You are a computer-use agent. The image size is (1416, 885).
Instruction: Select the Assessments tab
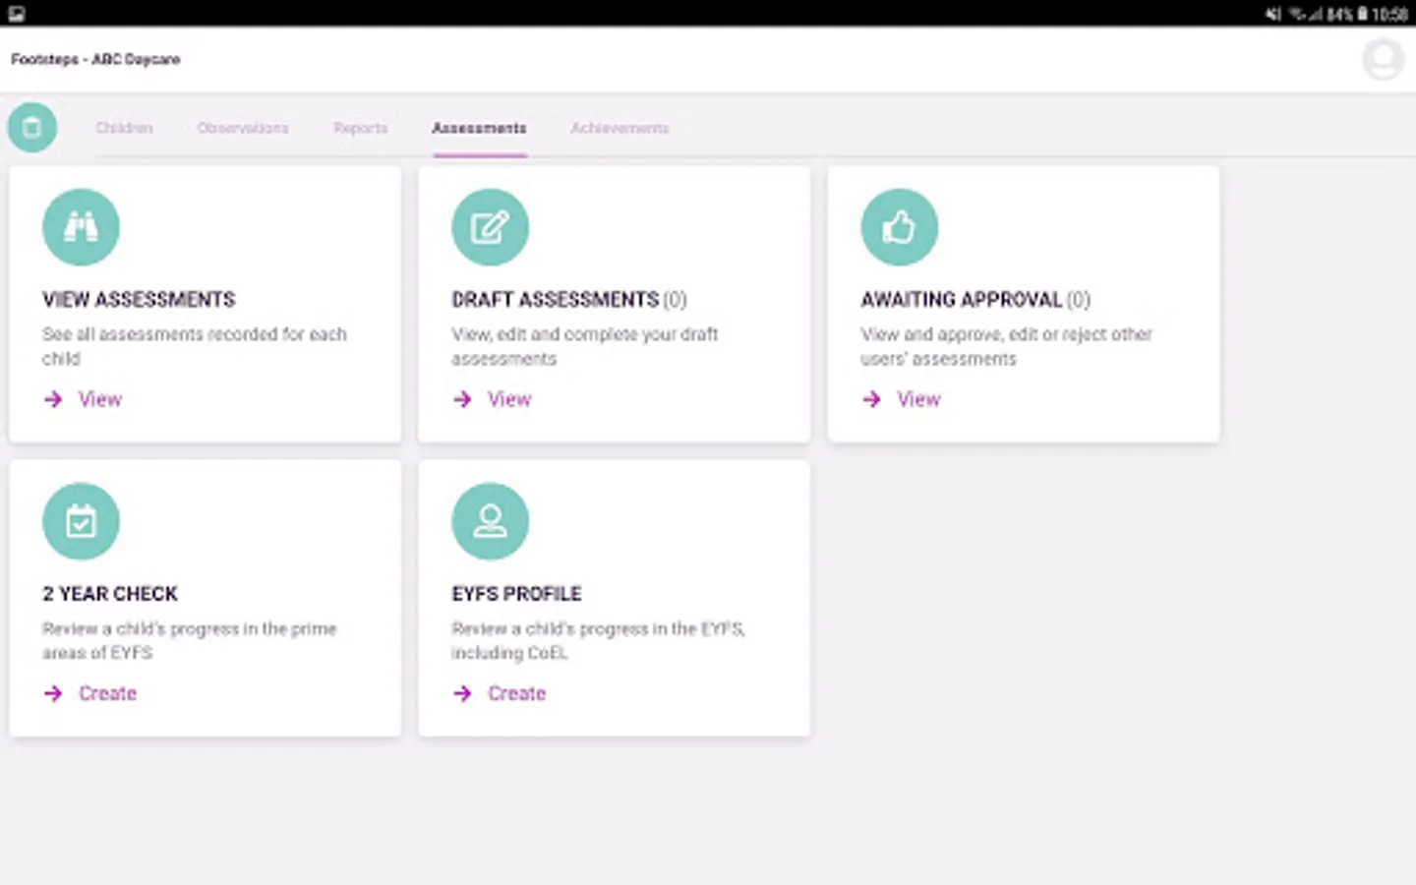(x=479, y=128)
